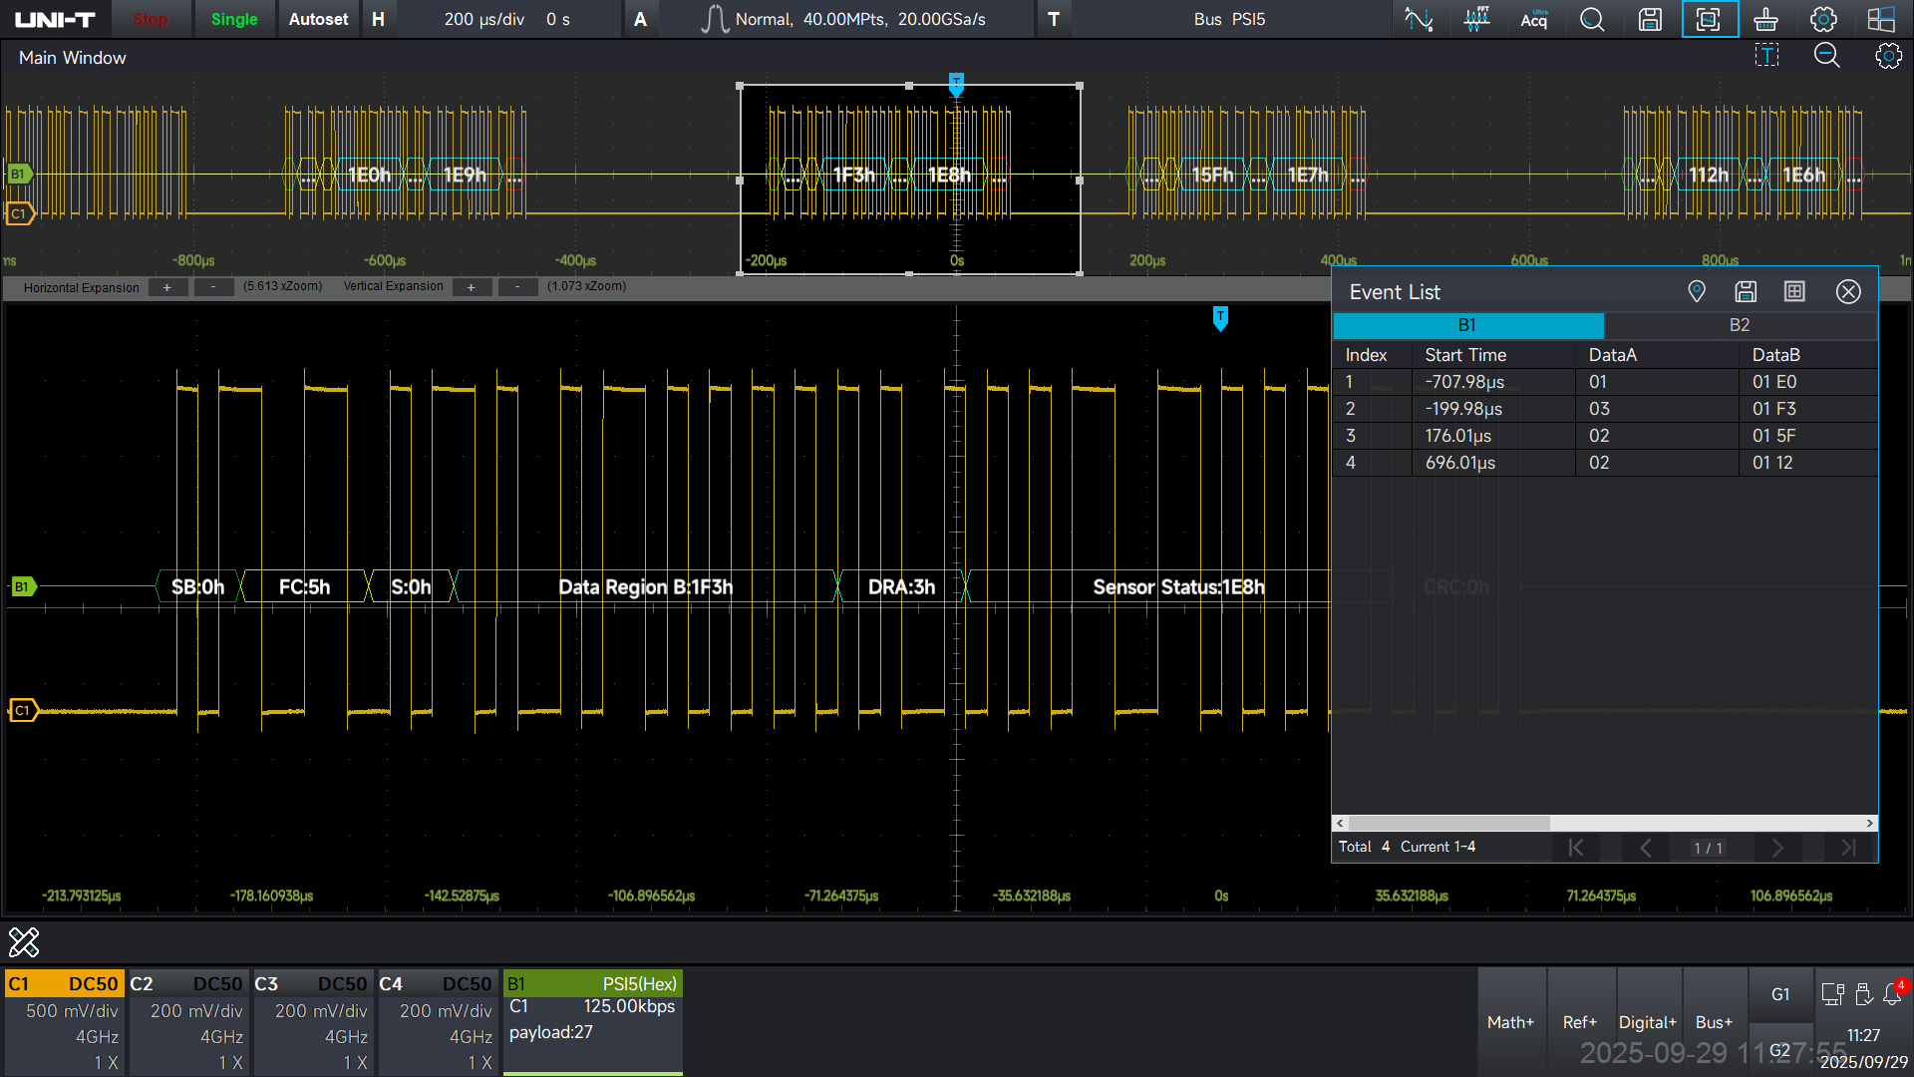The image size is (1914, 1077).
Task: Expand the Math+ menu
Action: point(1510,1021)
